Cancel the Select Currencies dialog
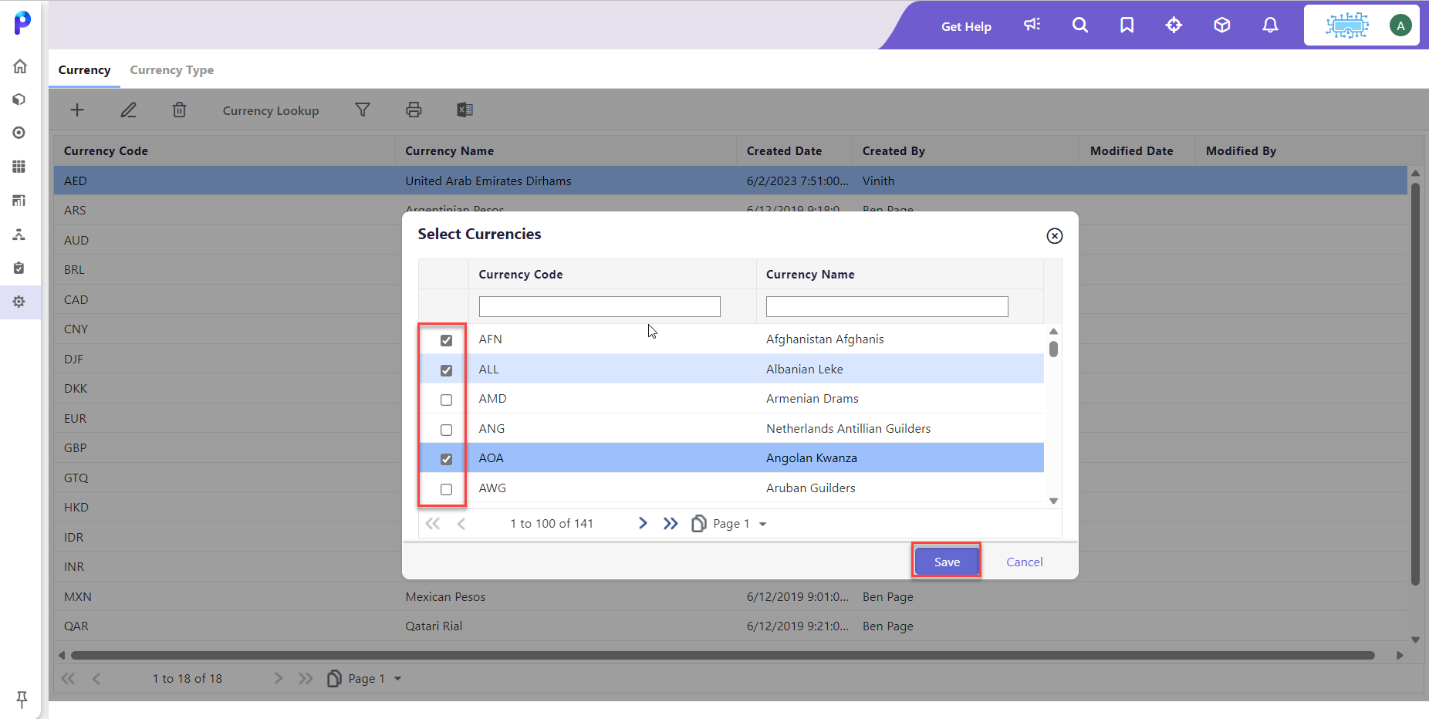This screenshot has height=719, width=1429. 1024,562
